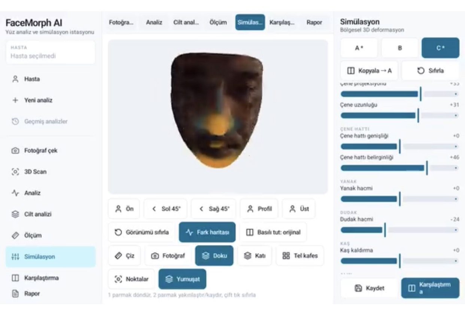Click the Dudak hacmi slider
This screenshot has height=315, width=465.
pyautogui.click(x=399, y=230)
